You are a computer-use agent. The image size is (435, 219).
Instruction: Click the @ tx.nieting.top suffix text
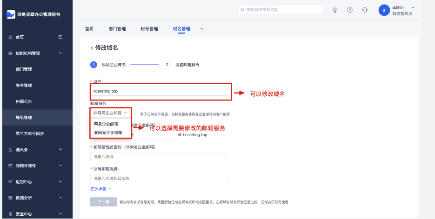[x=193, y=135]
